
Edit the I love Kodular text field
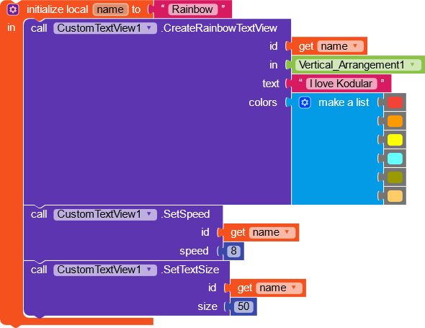341,84
